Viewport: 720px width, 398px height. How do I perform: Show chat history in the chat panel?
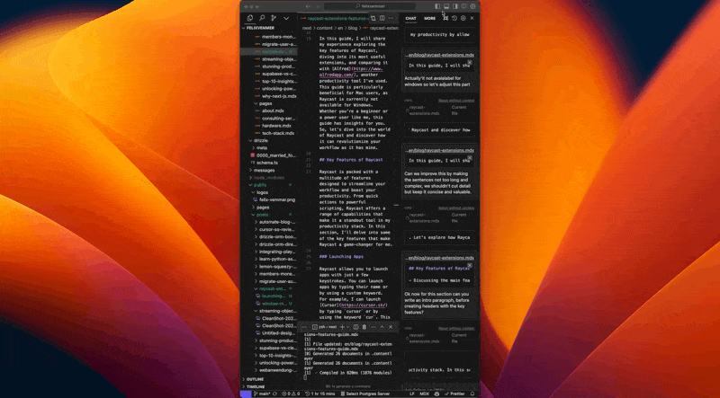[x=454, y=18]
